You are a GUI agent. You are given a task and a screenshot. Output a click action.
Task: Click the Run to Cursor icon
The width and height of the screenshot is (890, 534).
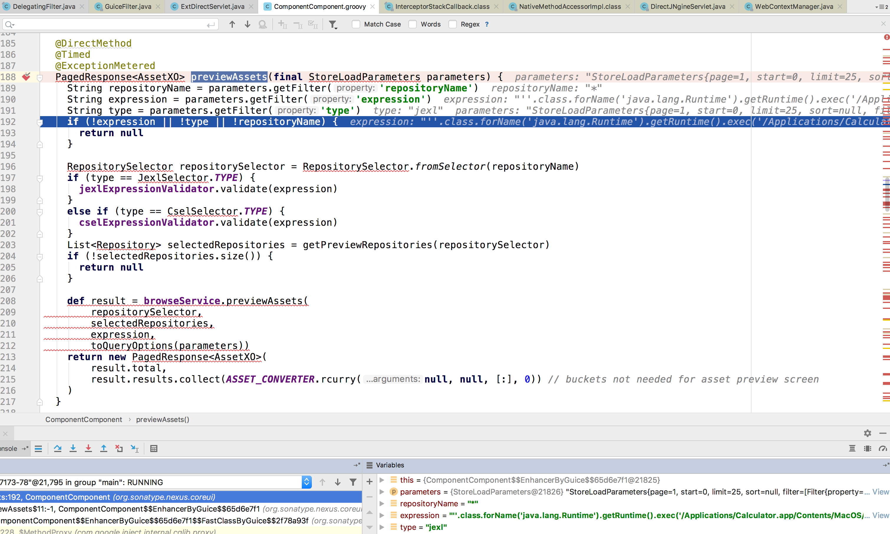click(135, 448)
